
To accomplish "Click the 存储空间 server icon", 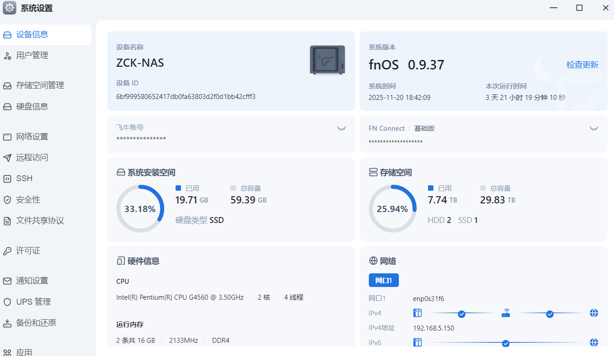I will coord(373,173).
